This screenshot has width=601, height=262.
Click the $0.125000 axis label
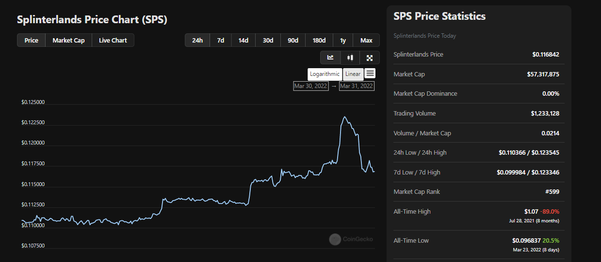tap(33, 102)
